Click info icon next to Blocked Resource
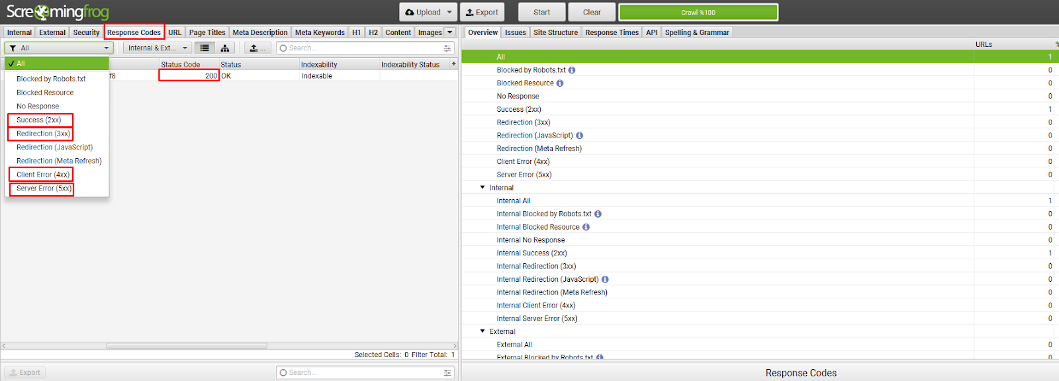Image resolution: width=1059 pixels, height=381 pixels. (x=560, y=83)
